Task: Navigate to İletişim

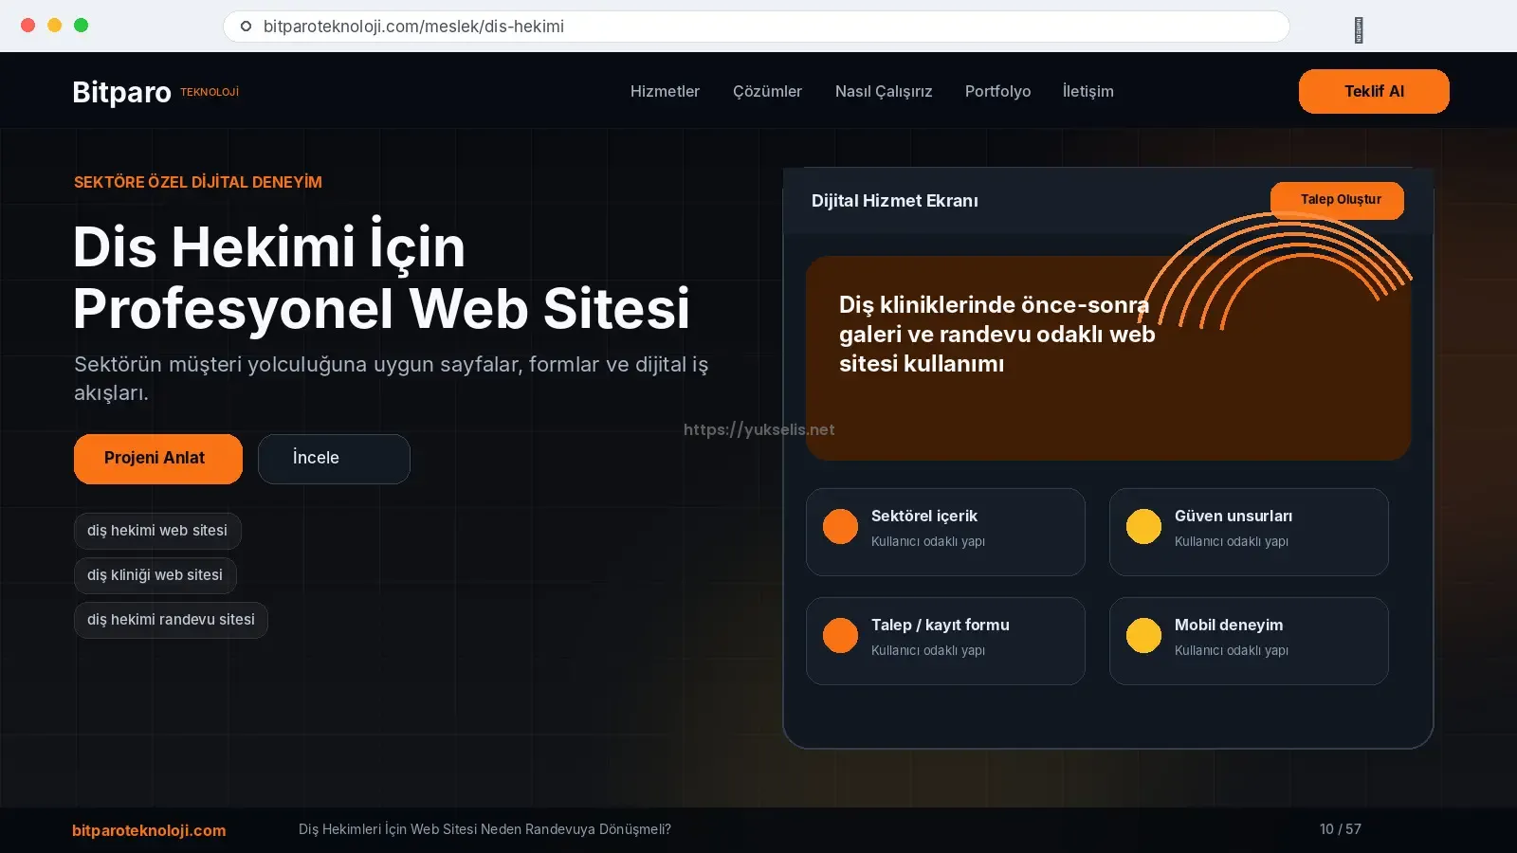Action: point(1087,91)
